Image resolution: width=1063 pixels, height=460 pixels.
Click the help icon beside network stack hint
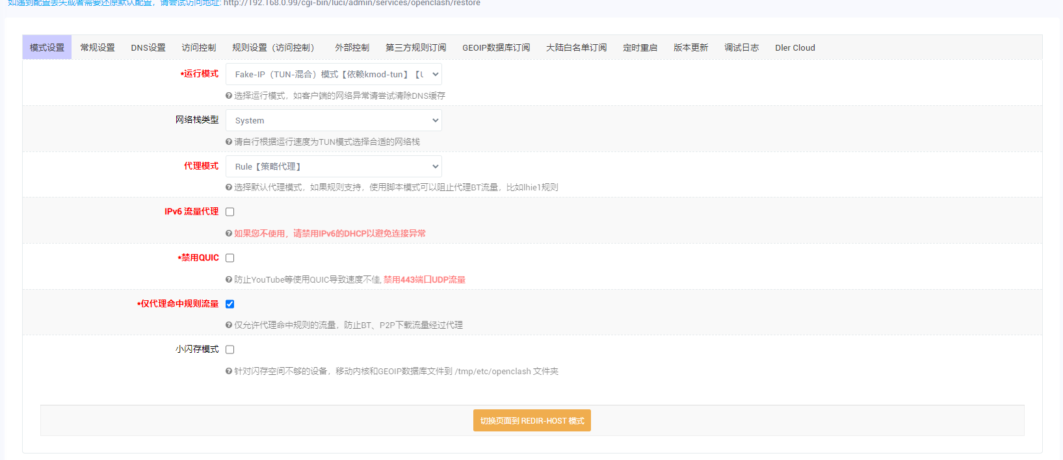click(x=229, y=142)
